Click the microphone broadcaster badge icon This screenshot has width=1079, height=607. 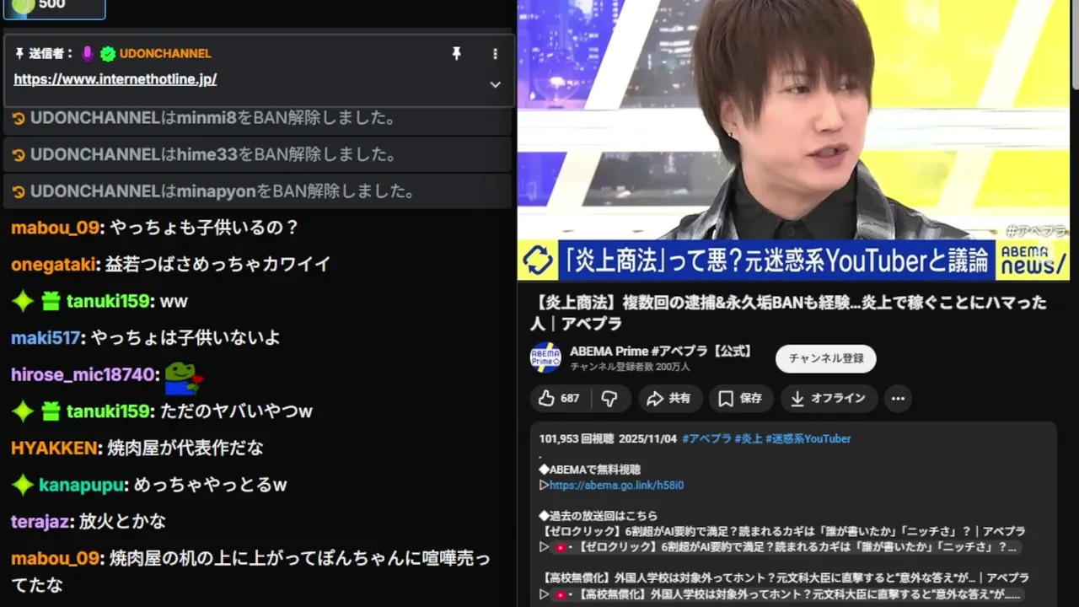pos(88,54)
